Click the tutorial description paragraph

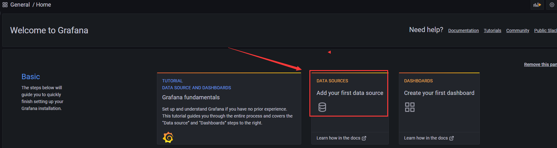[x=228, y=116]
